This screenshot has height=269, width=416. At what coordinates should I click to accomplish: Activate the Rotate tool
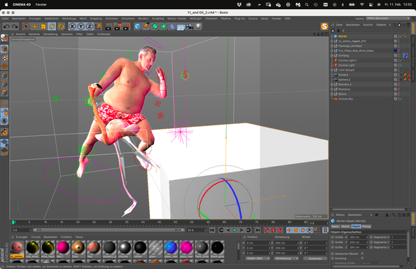[x=52, y=26]
